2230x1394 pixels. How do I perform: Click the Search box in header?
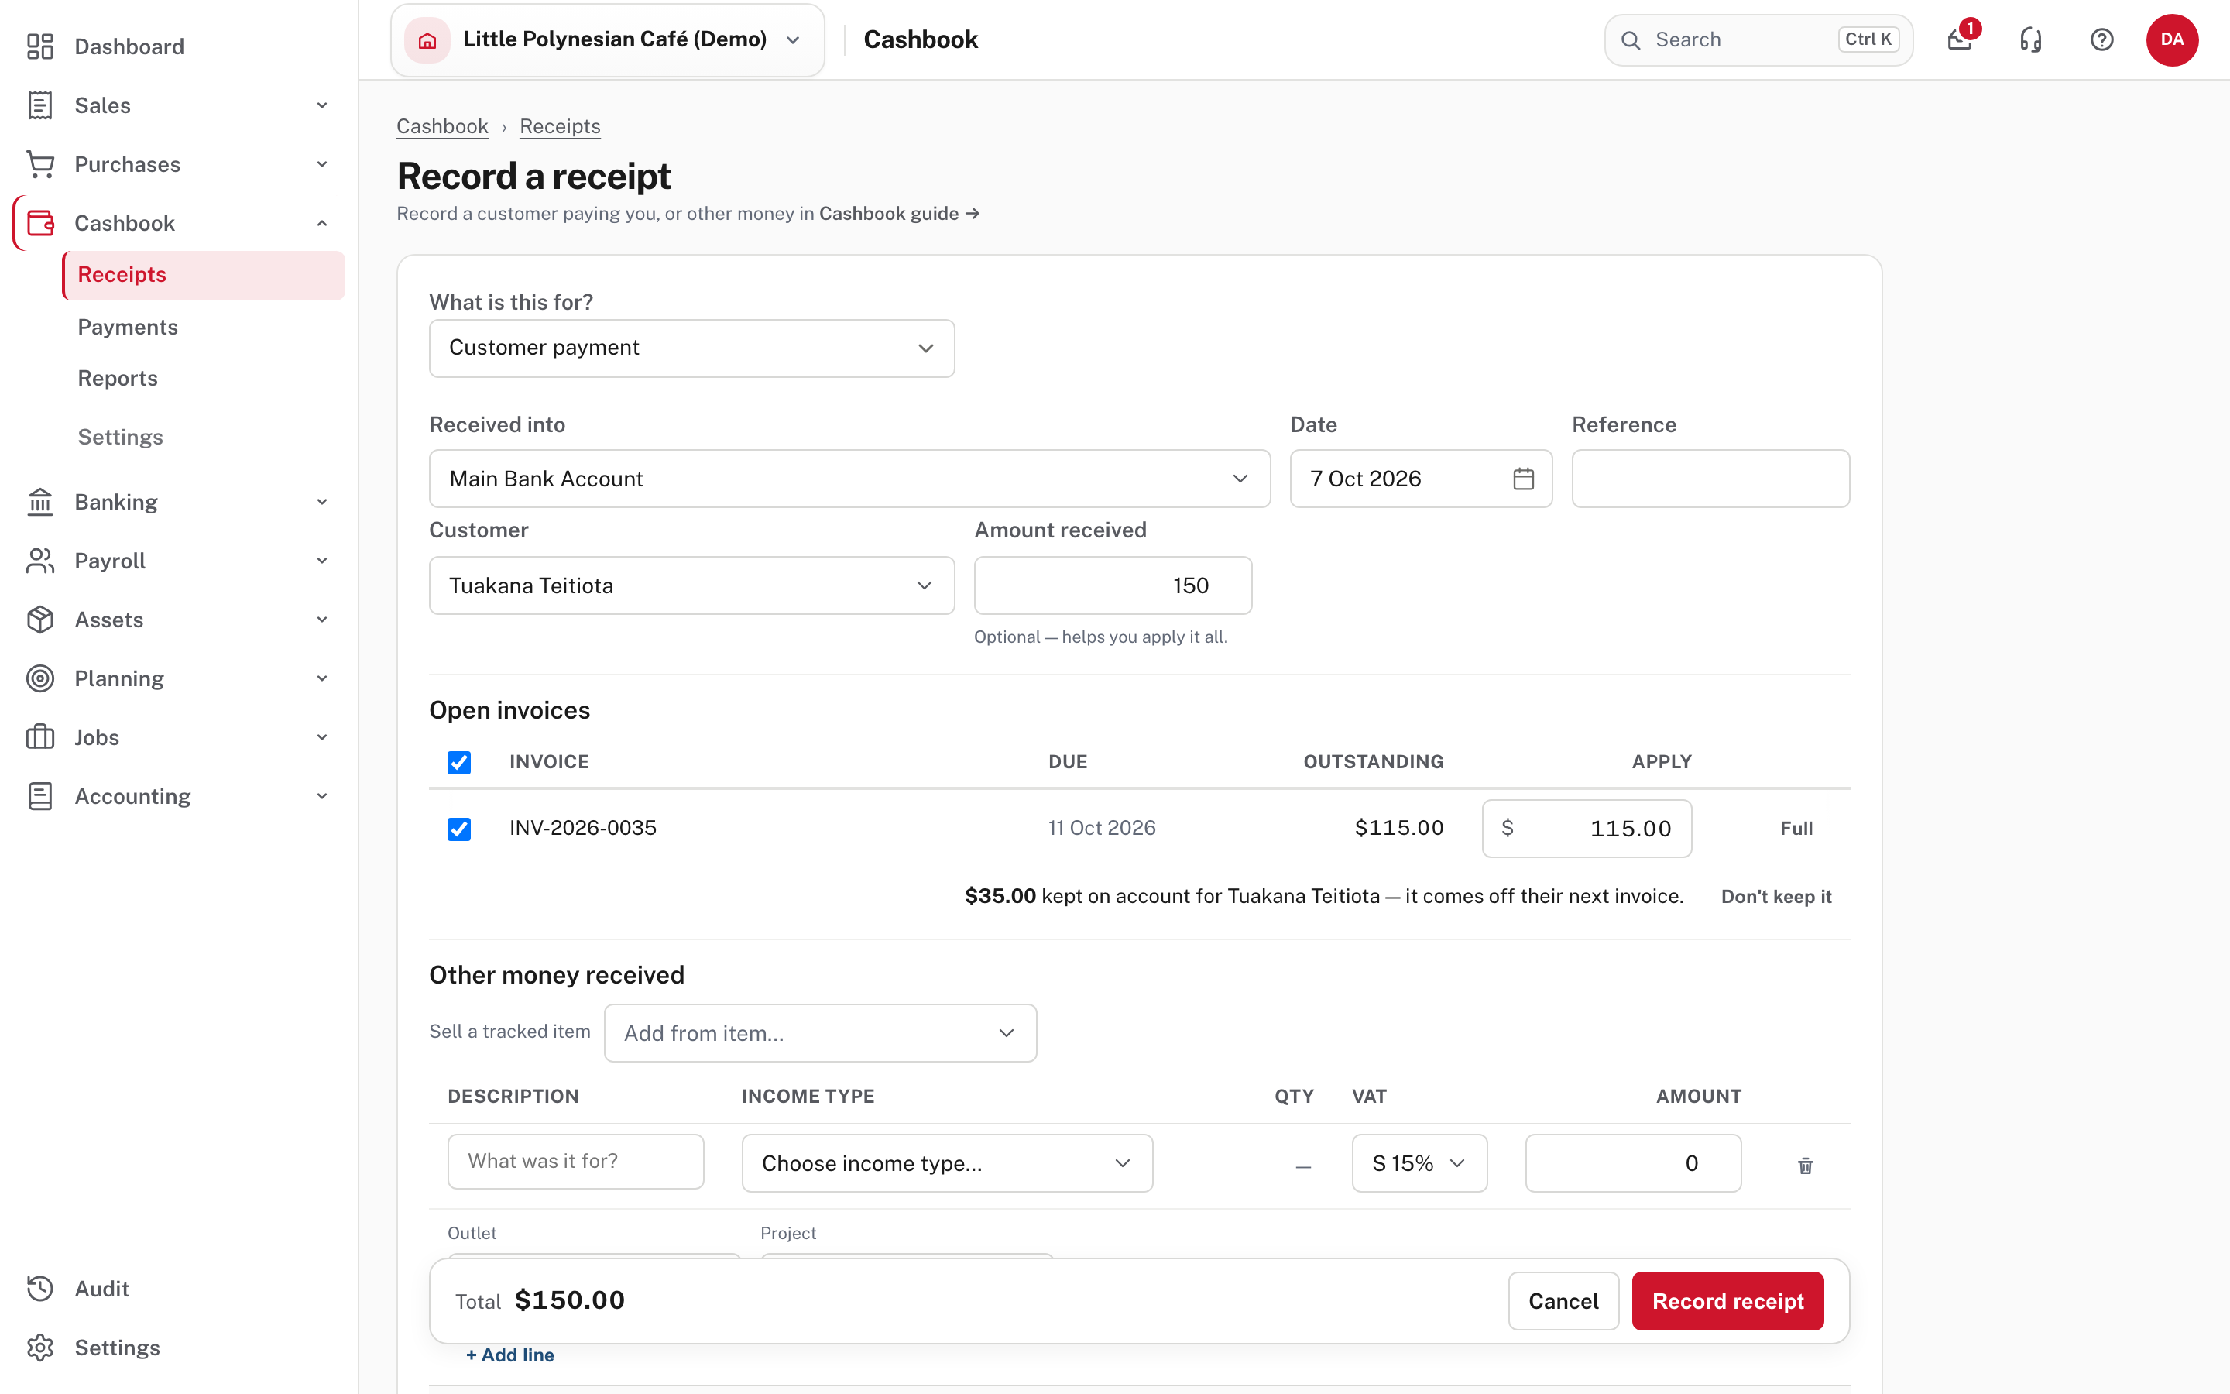coord(1758,39)
